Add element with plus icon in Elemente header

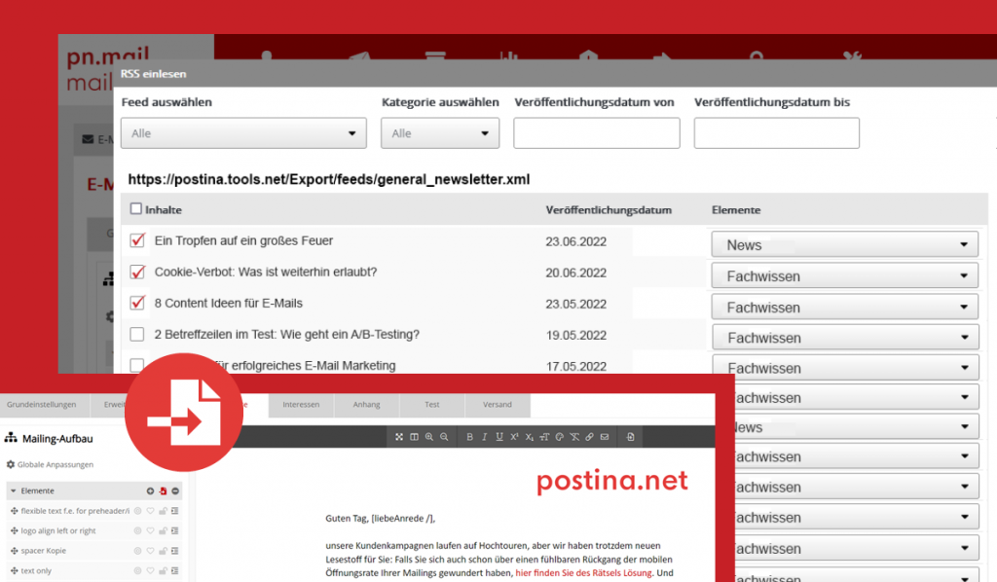click(x=150, y=491)
